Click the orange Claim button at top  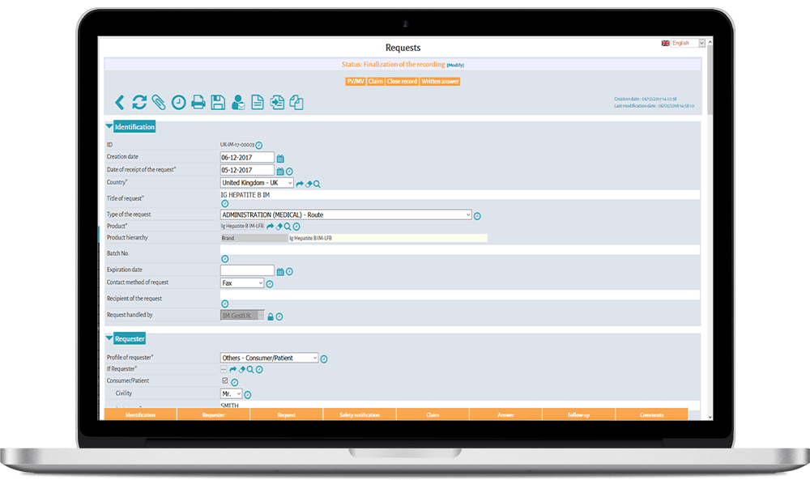[x=376, y=82]
